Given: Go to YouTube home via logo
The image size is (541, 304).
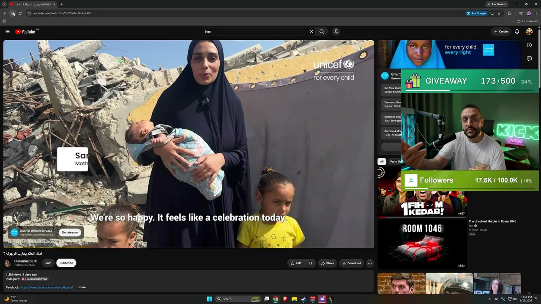Looking at the screenshot, I should pos(25,32).
